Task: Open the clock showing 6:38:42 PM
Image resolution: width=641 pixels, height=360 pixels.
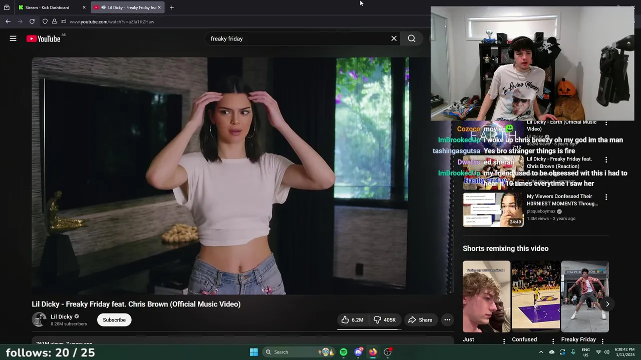Action: coord(624,352)
